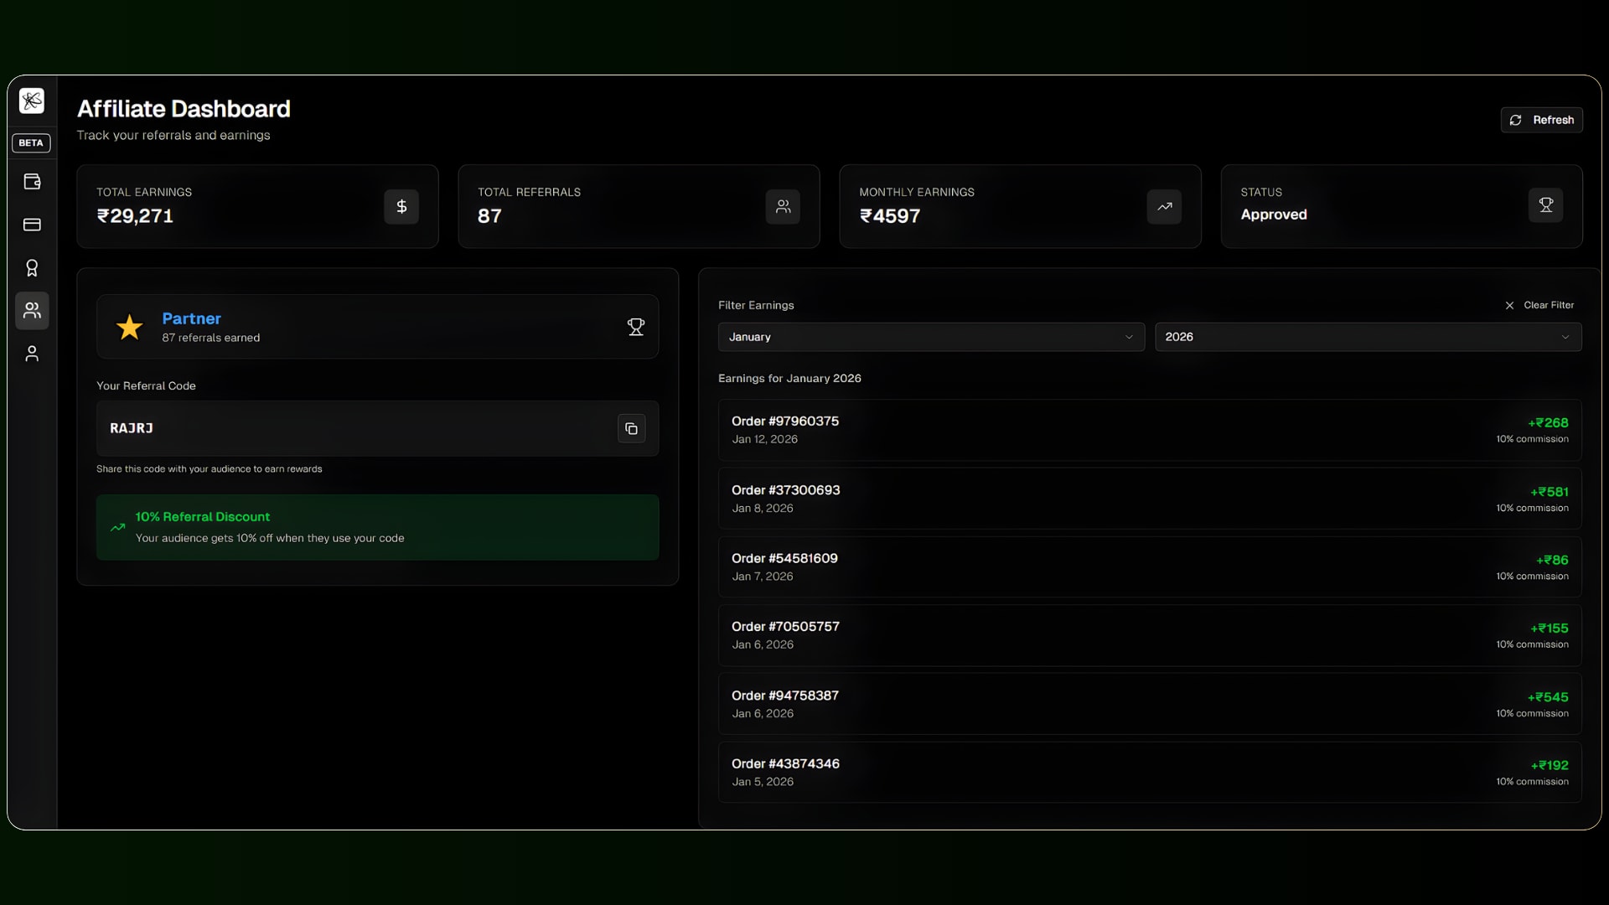Click the +₹192 commission amount
This screenshot has width=1609, height=905.
point(1550,765)
